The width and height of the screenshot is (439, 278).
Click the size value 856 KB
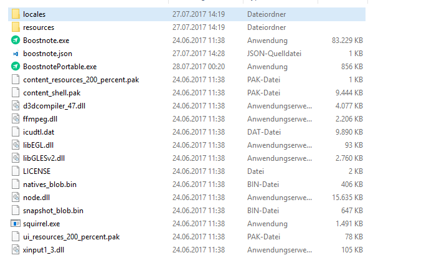tap(352, 67)
